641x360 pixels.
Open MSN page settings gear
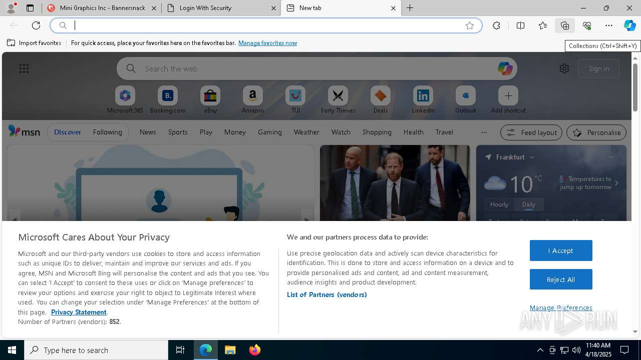(x=564, y=68)
